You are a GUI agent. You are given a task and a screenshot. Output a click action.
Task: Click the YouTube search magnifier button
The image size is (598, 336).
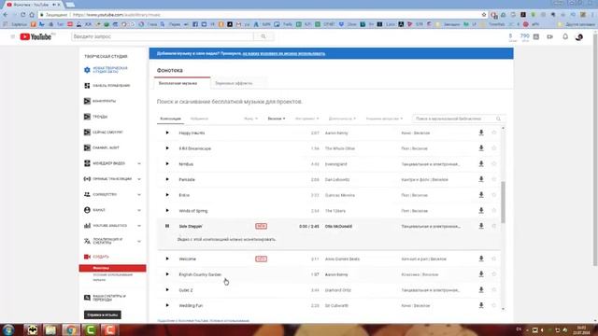[263, 36]
